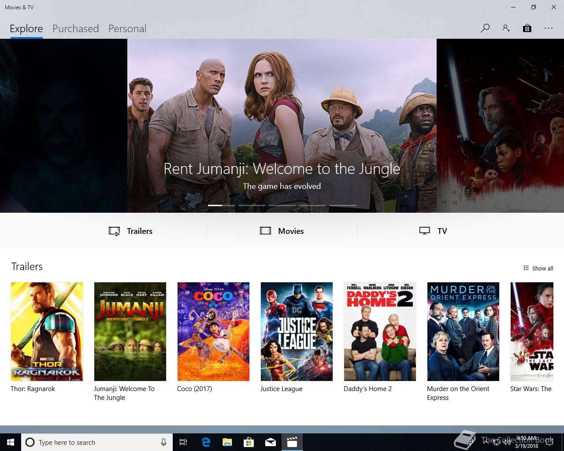Image resolution: width=564 pixels, height=451 pixels.
Task: Click the Thor: Ragnarok title text
Action: pyautogui.click(x=33, y=388)
